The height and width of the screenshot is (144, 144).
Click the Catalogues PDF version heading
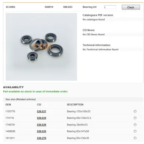[98, 15]
